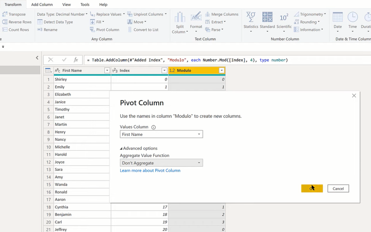Screen dimensions: 371x232
Task: Click Cancel in Pivot Column dialog
Action: click(338, 189)
